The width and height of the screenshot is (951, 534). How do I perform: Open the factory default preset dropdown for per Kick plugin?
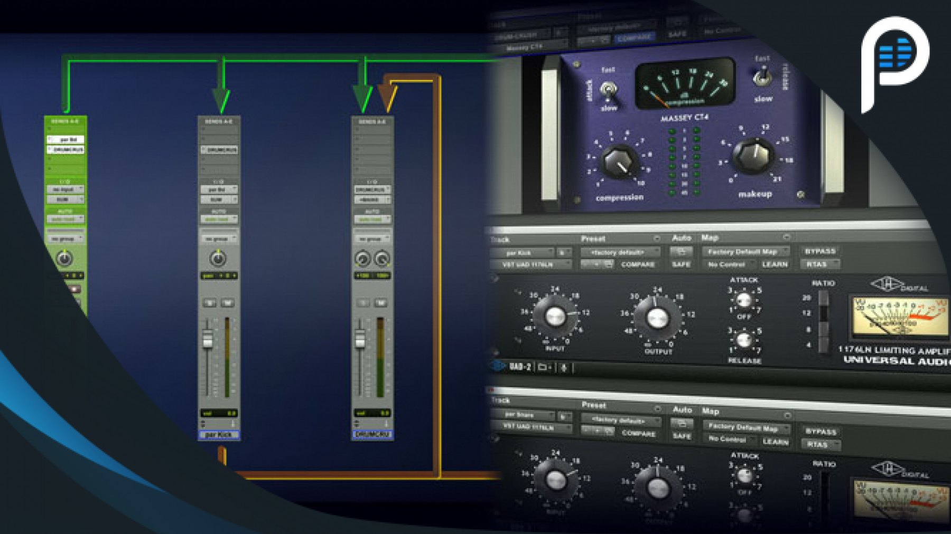point(620,252)
